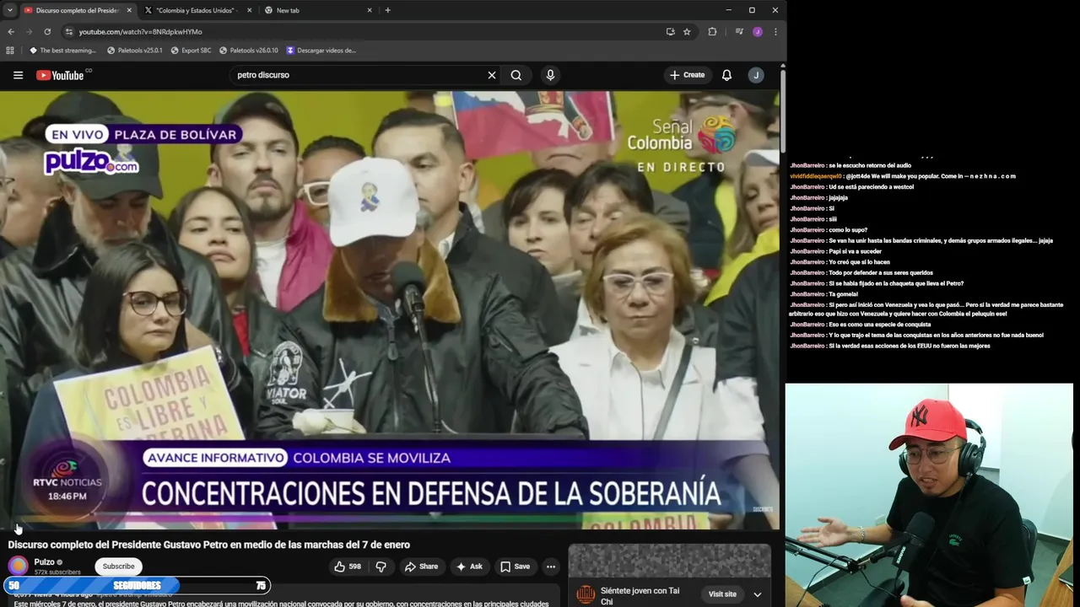Clear the 'petro discurso' search text

tap(492, 75)
